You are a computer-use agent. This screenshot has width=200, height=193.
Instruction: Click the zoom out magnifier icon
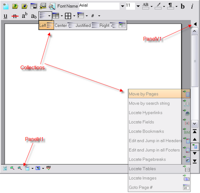pos(20,168)
